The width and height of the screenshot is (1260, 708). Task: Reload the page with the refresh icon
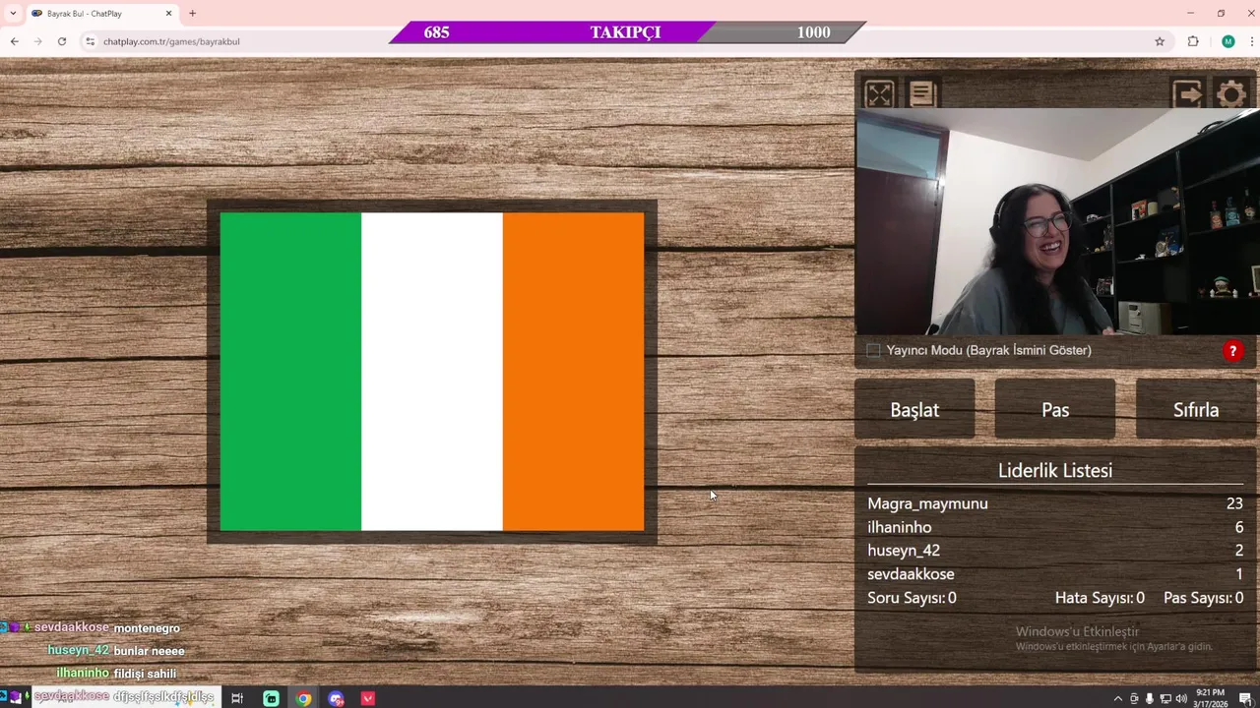tap(62, 41)
